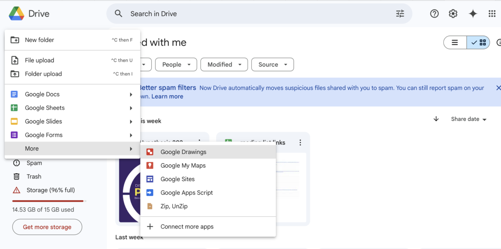This screenshot has height=249, width=501.
Task: Keep grid view selected
Action: click(478, 42)
